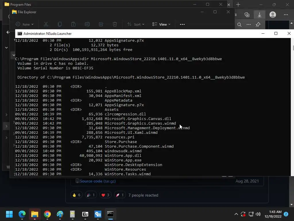This screenshot has width=294, height=221.
Task: Click the back arrow in Program Files window
Action: (8, 32)
